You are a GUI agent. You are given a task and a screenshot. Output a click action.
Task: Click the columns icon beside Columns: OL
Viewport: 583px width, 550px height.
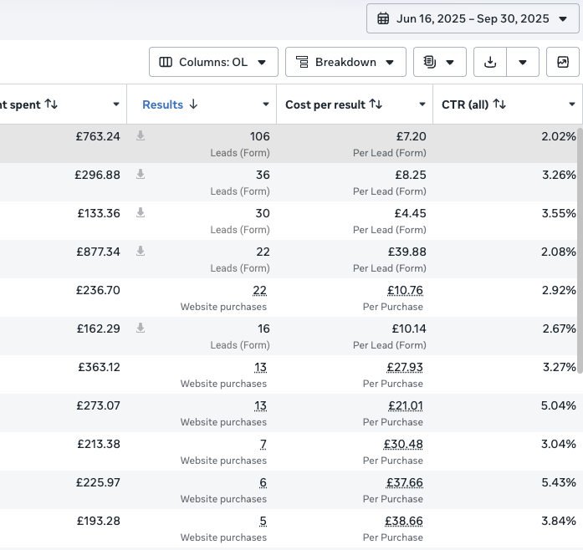[x=166, y=62]
